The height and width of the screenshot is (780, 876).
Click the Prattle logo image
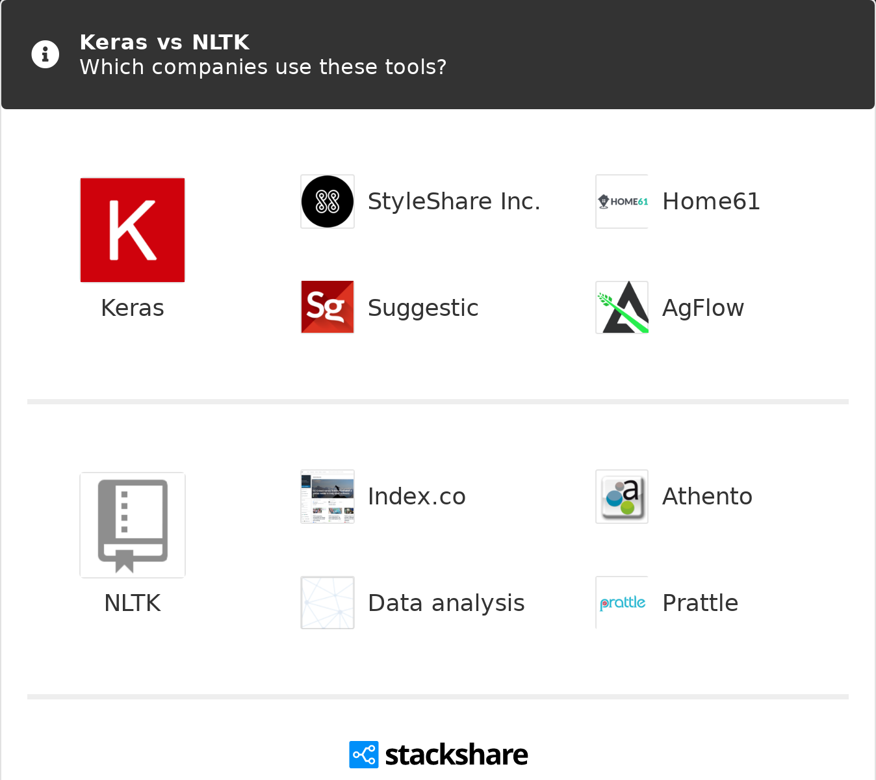pyautogui.click(x=622, y=603)
